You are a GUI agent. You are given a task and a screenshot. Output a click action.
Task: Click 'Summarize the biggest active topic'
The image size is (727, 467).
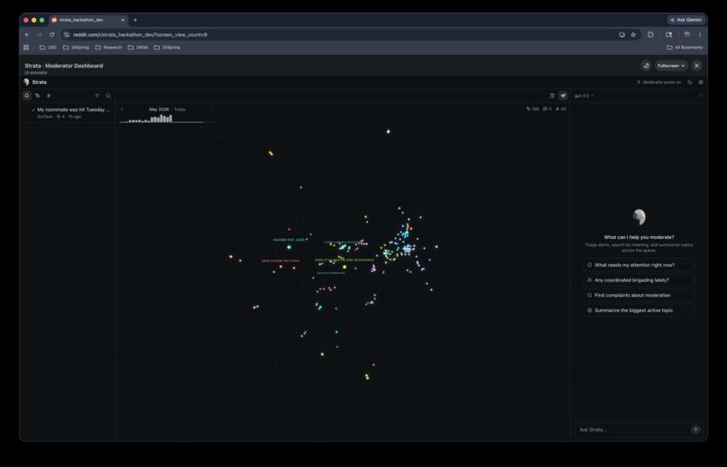click(639, 310)
